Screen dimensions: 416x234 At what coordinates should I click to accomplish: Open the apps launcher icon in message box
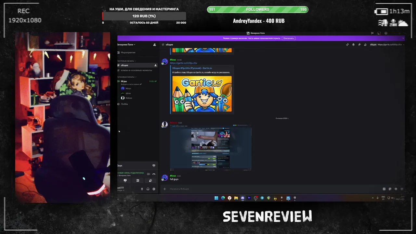pyautogui.click(x=402, y=189)
